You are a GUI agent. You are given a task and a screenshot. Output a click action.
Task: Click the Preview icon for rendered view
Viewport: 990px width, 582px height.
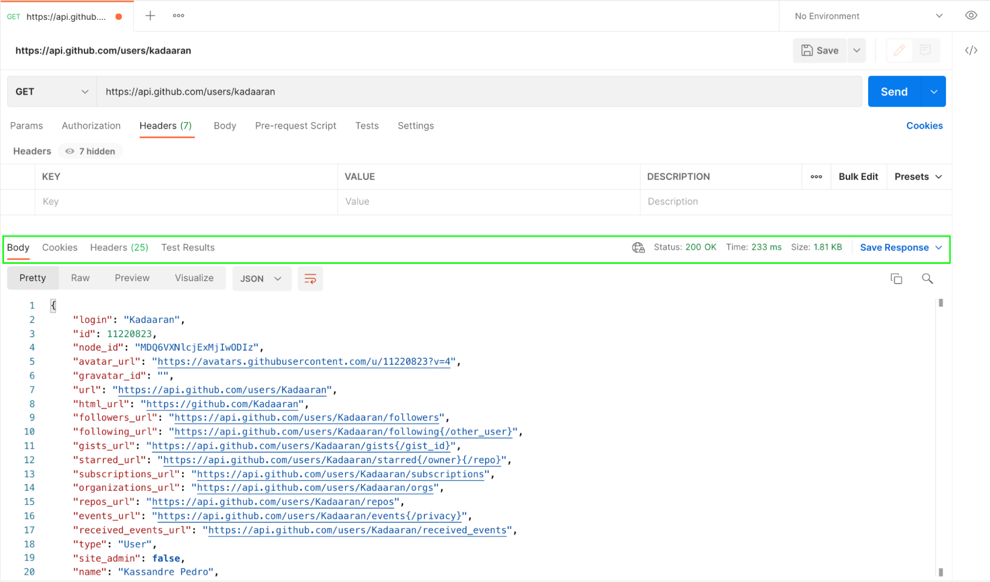pyautogui.click(x=132, y=277)
